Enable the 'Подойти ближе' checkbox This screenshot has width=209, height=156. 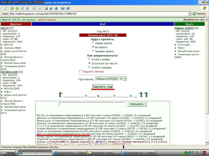tap(81, 71)
